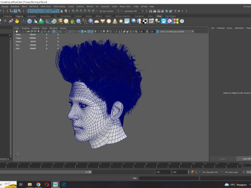Open the Mesh menu
Screen dimensions: 251x188
(24, 6)
